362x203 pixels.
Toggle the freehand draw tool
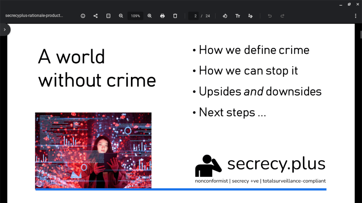click(251, 16)
